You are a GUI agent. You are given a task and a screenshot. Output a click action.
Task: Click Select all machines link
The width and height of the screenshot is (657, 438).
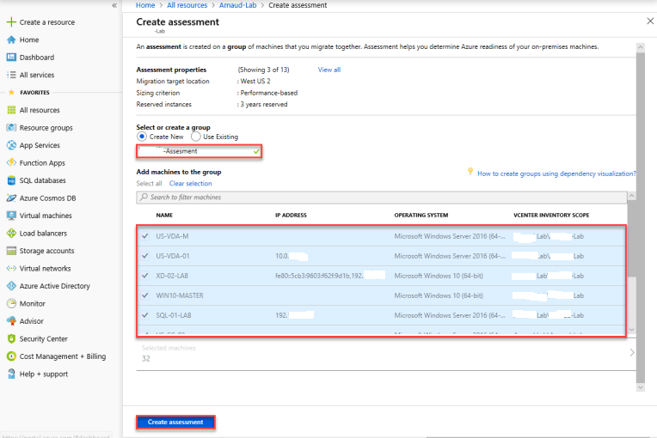pyautogui.click(x=149, y=183)
